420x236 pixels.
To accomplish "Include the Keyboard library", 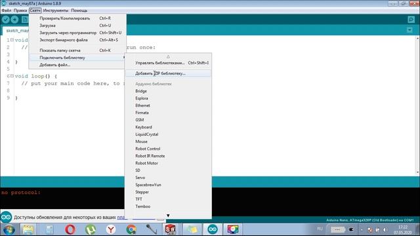I will 144,127.
